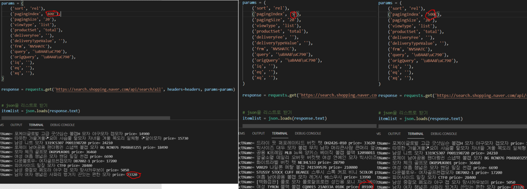Click terminal line 'price= 18490' in left terminal
This screenshot has height=189, width=527.
(x=84, y=147)
